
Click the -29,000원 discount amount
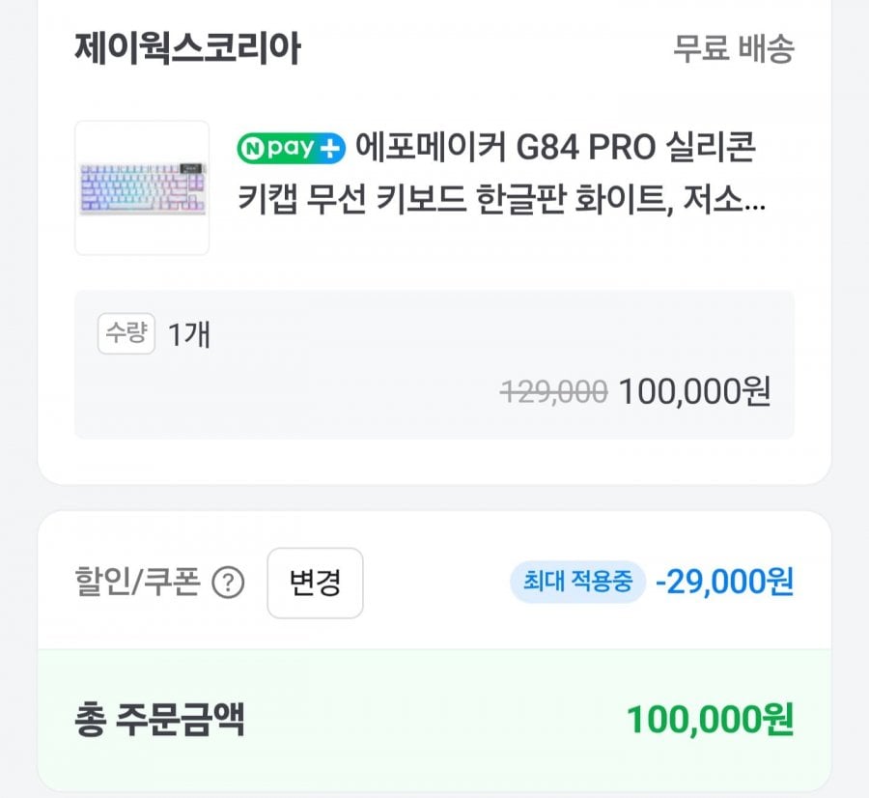[x=724, y=582]
